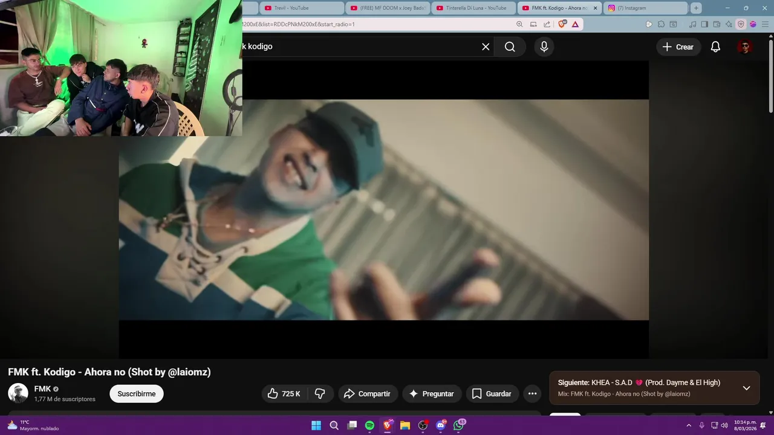This screenshot has width=774, height=435.
Task: Expand the Siguiente mix playlist chevron
Action: (746, 388)
